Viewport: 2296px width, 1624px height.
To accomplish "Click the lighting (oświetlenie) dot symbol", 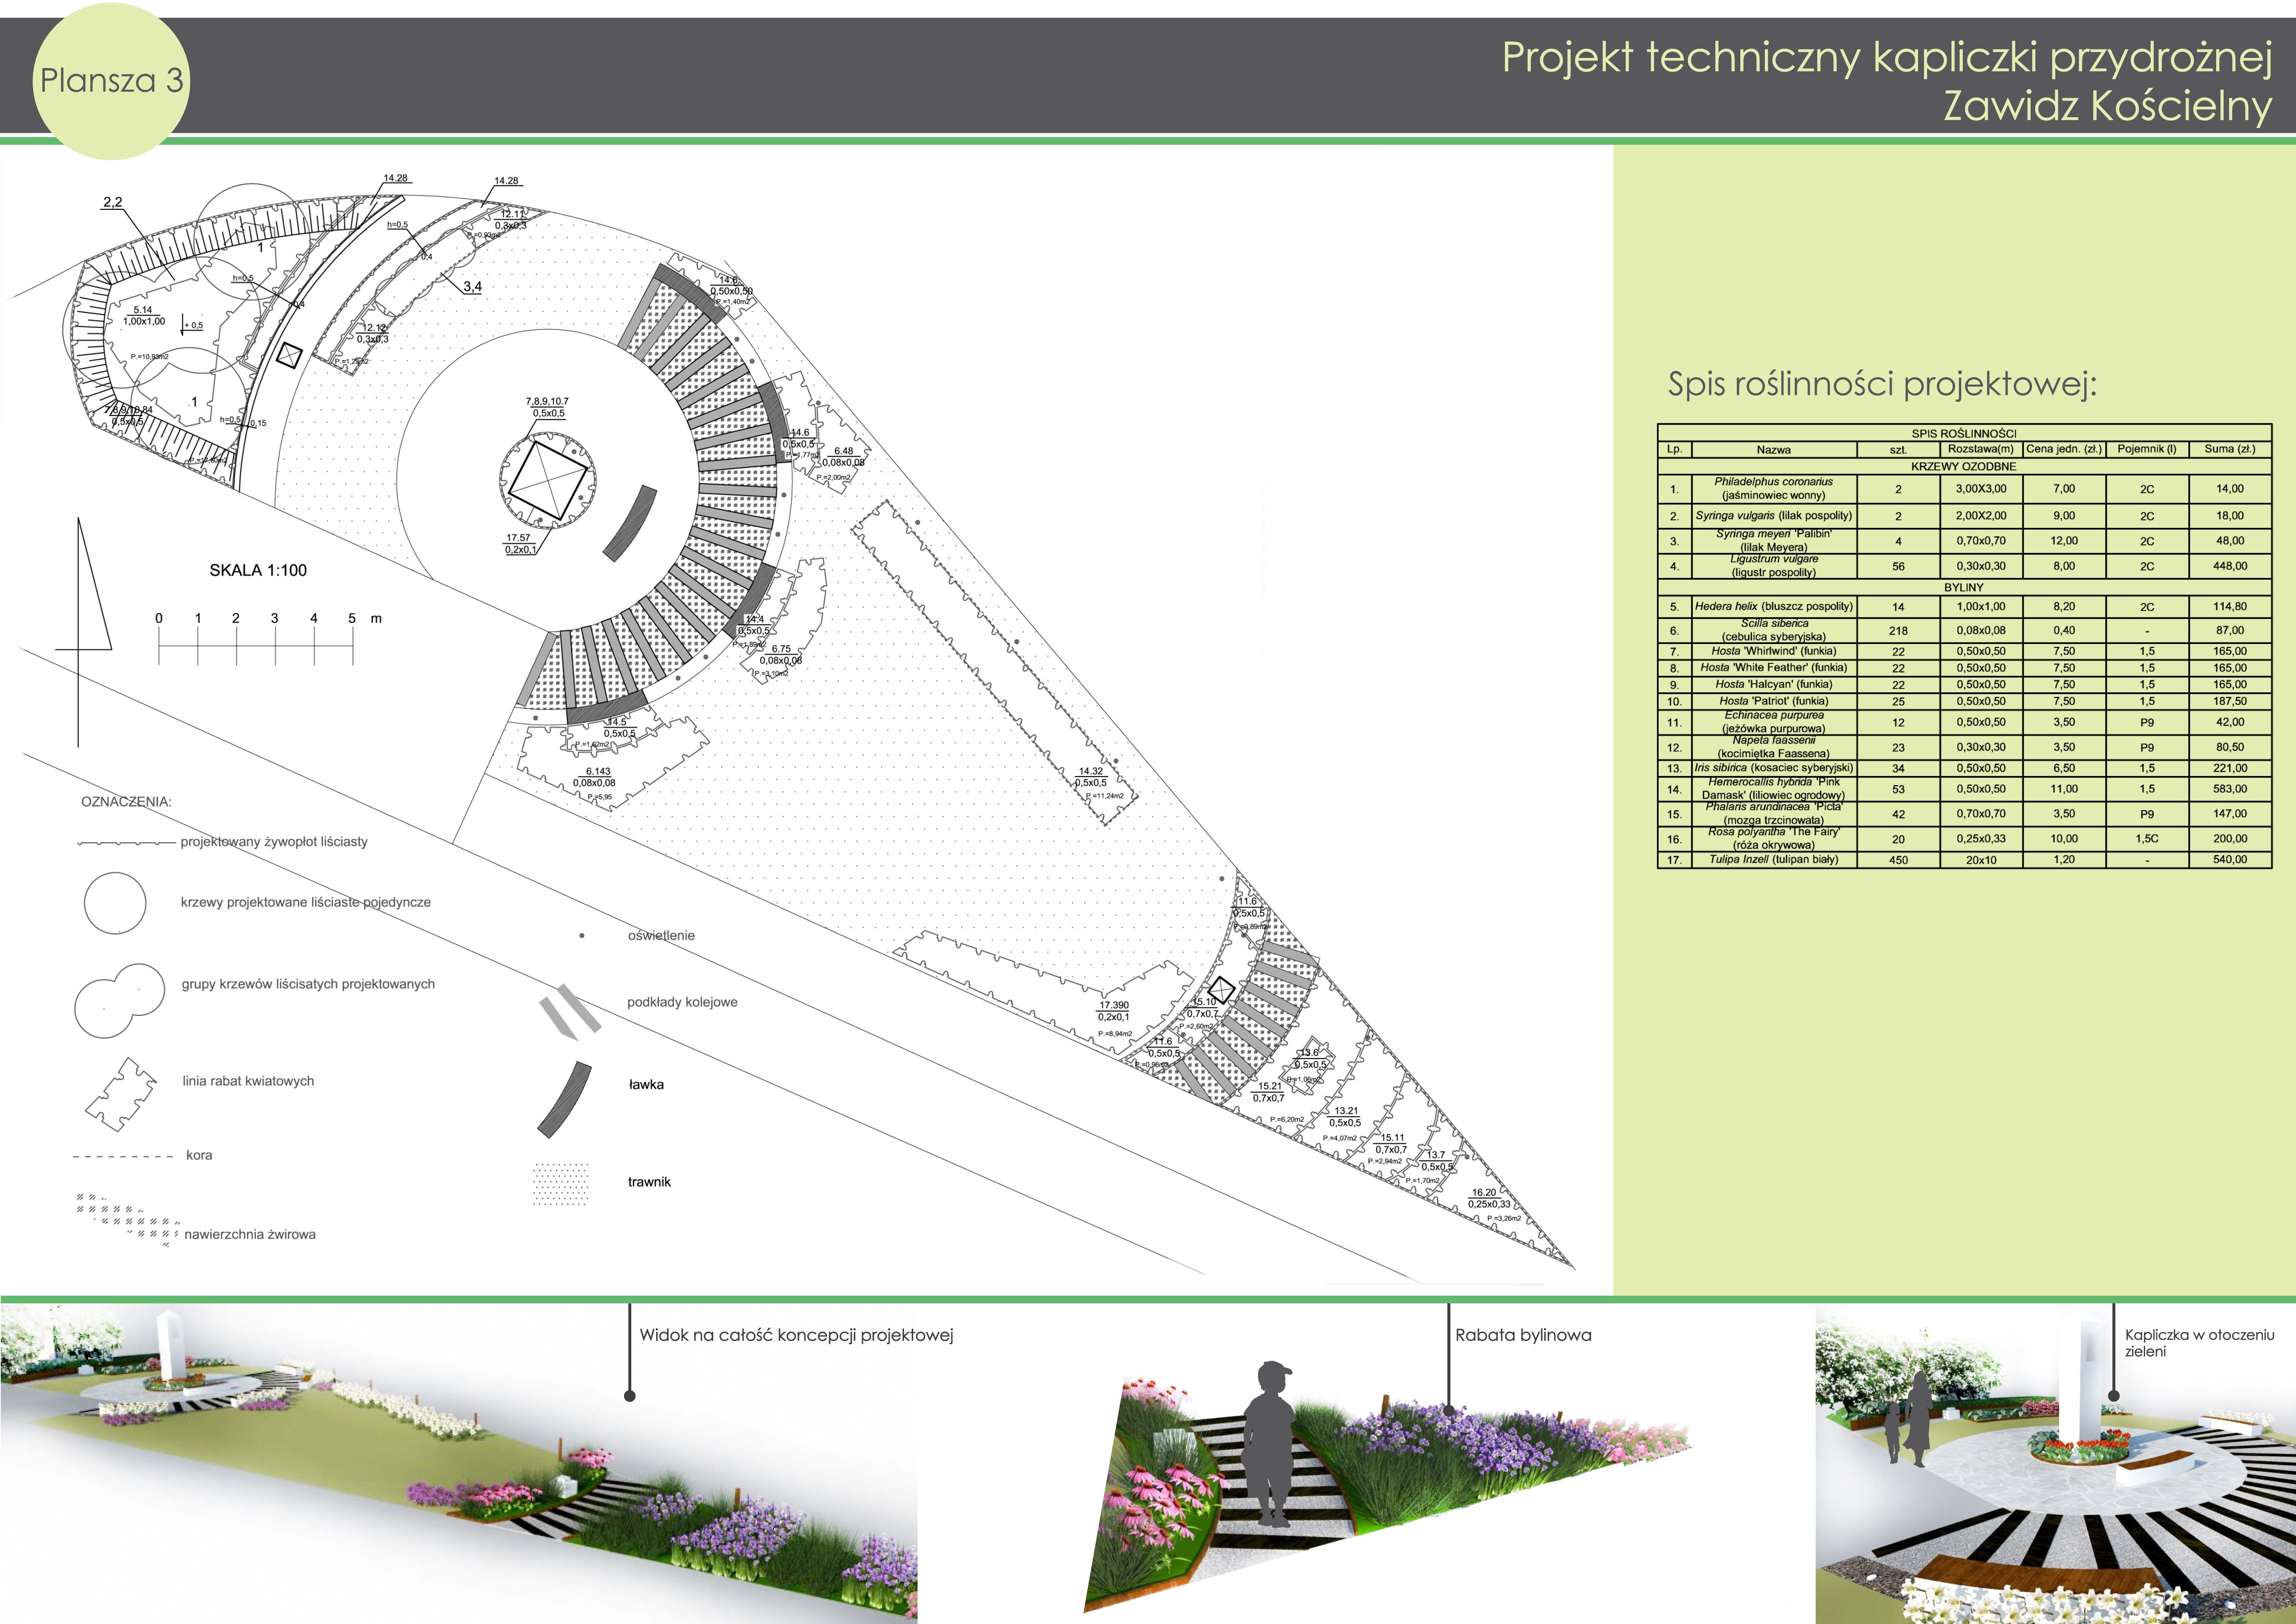I will [582, 936].
